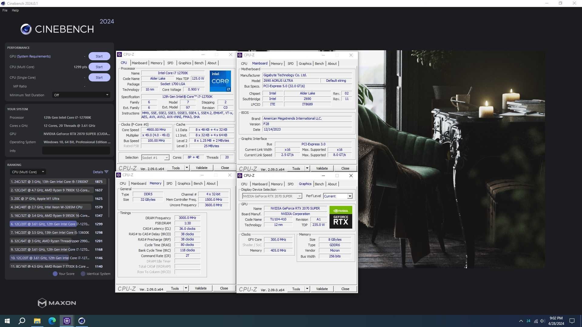Click the Identical System legend dot
Screen dimensions: 582x327
pyautogui.click(x=83, y=274)
